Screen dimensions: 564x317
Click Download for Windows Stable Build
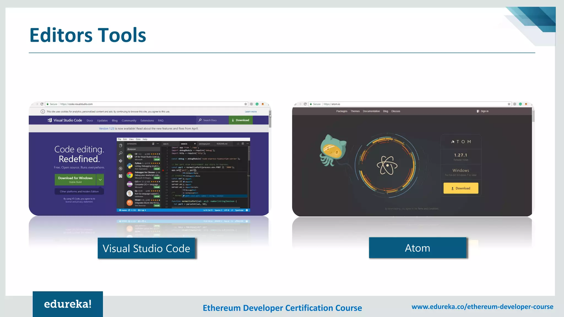(75, 179)
